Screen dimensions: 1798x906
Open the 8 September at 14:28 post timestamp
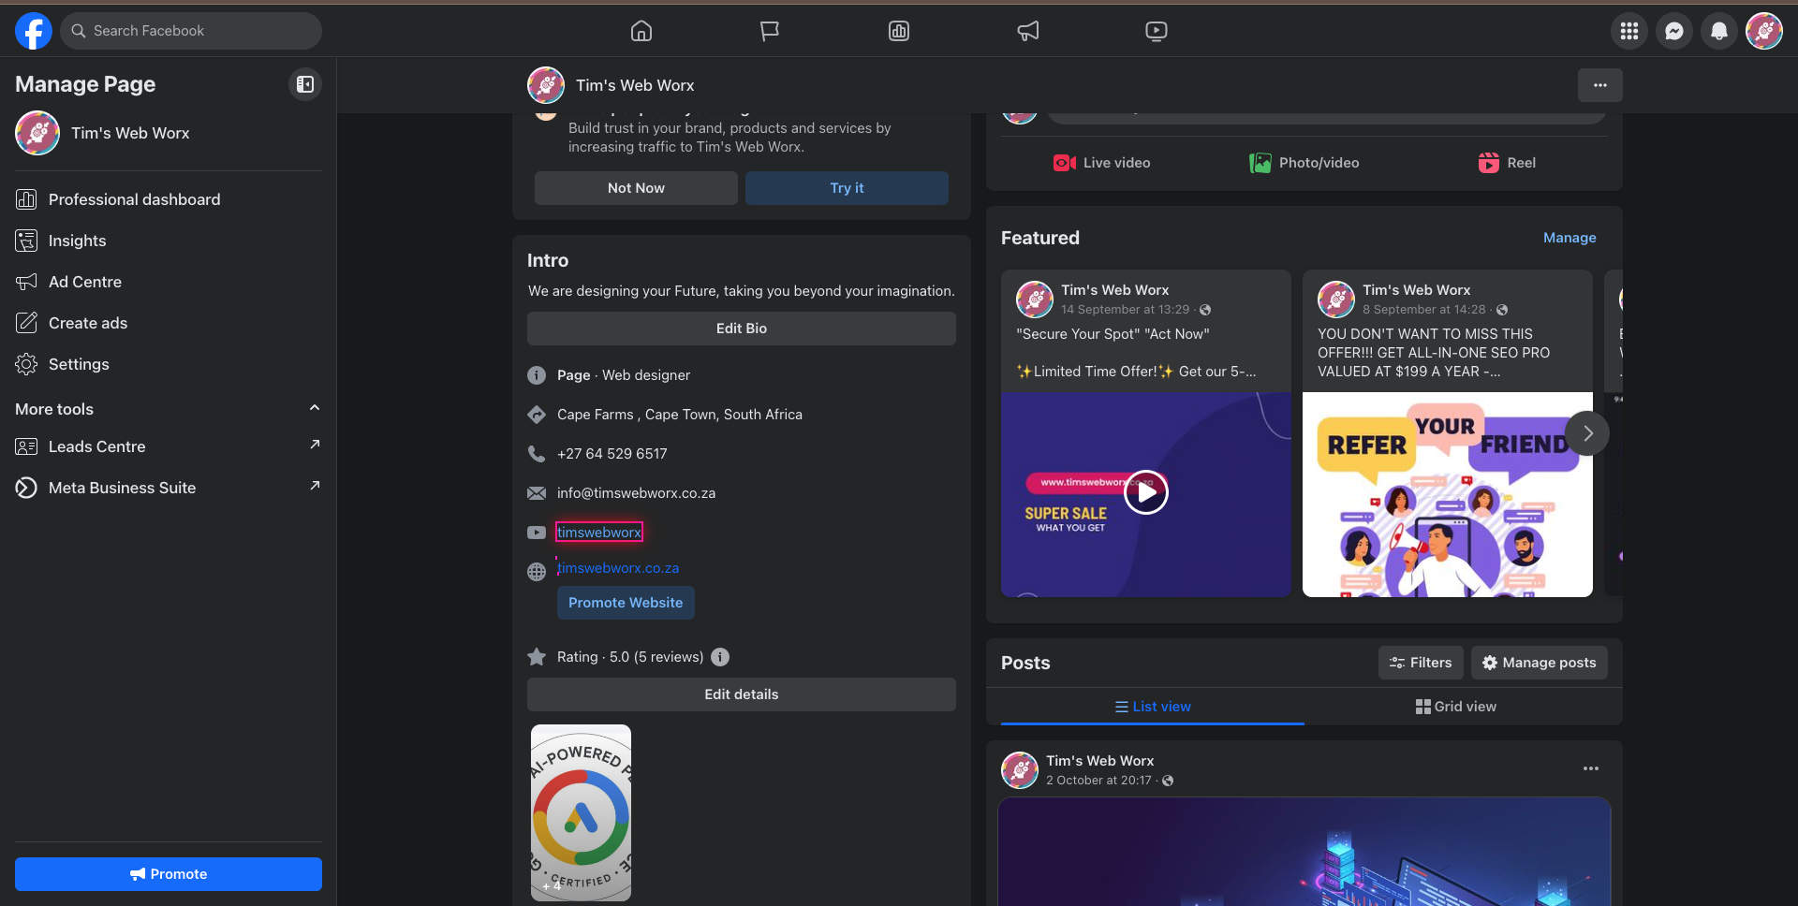[x=1423, y=310]
